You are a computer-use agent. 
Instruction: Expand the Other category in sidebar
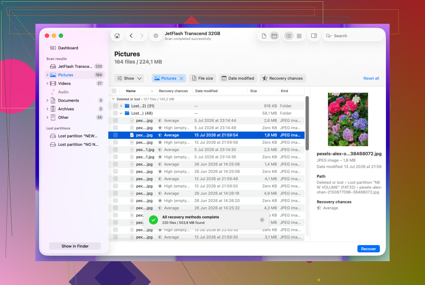point(47,117)
